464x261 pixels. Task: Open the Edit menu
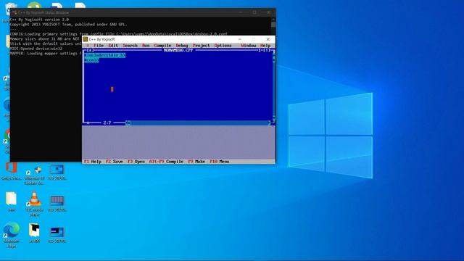click(x=113, y=46)
